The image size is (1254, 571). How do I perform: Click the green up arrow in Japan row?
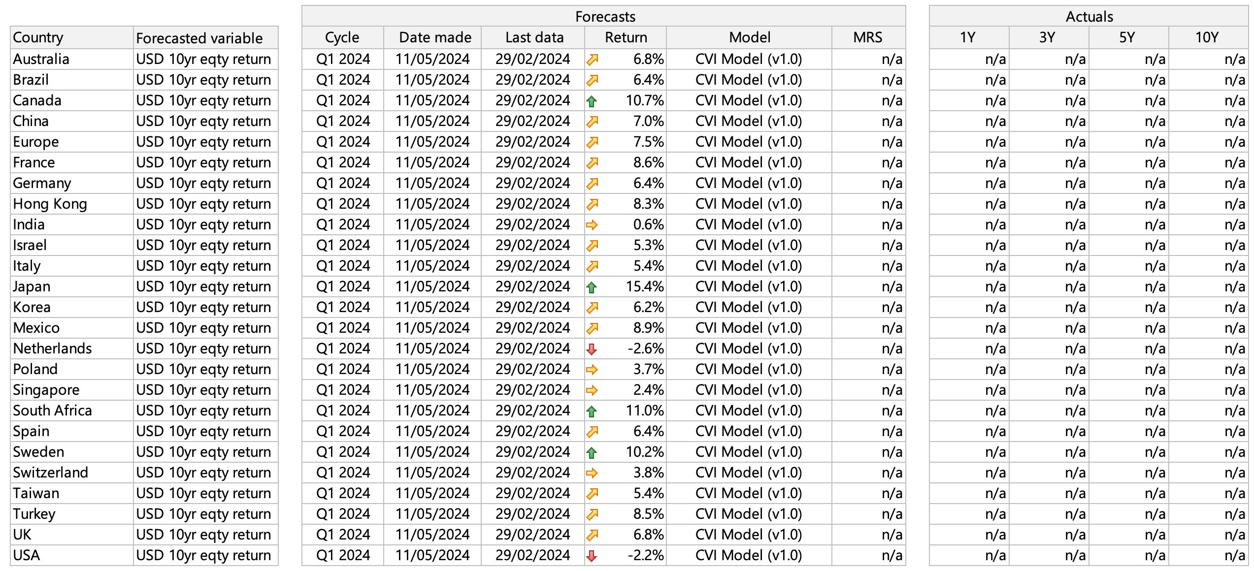click(592, 287)
